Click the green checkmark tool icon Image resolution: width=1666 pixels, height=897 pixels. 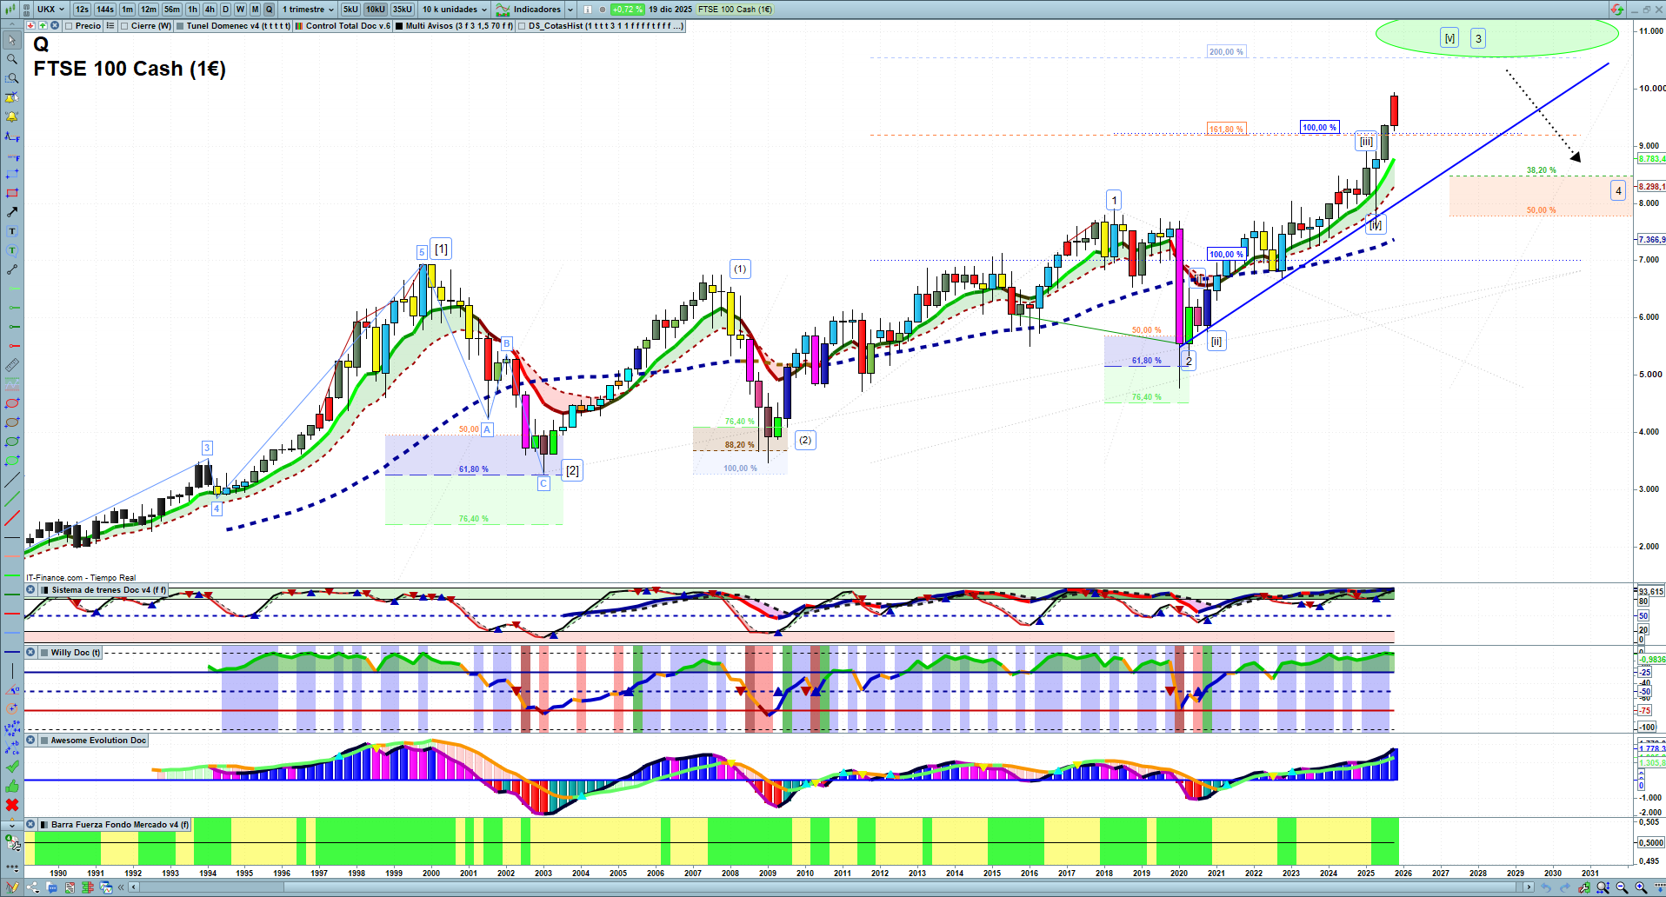tap(12, 767)
